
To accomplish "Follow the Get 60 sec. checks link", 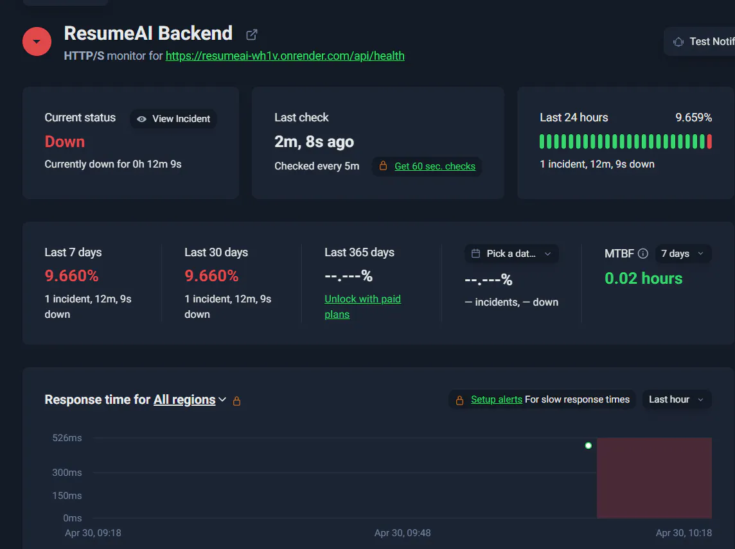I will [x=434, y=166].
